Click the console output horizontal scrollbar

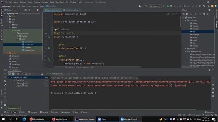coord(124,109)
